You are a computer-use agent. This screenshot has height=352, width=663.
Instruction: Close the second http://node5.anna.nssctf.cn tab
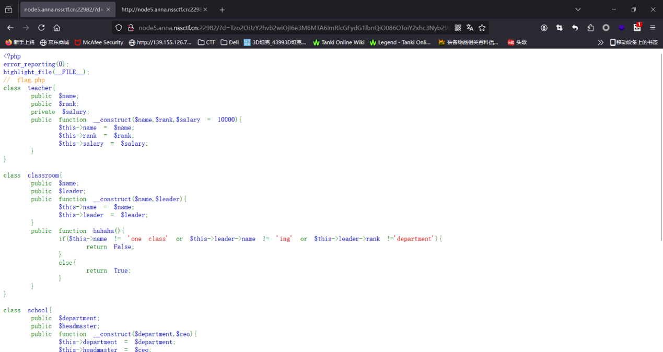205,9
